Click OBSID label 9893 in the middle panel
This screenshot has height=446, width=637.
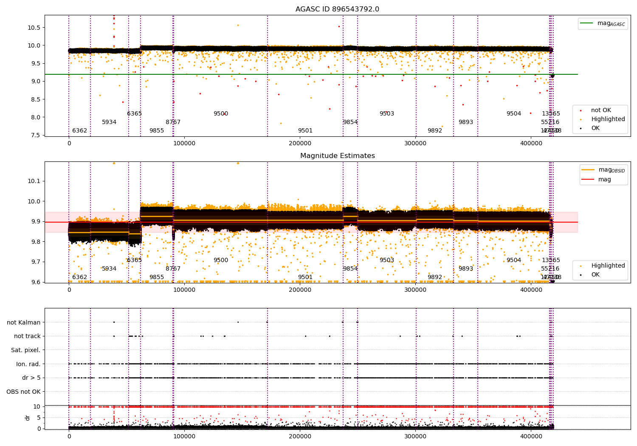(466, 269)
